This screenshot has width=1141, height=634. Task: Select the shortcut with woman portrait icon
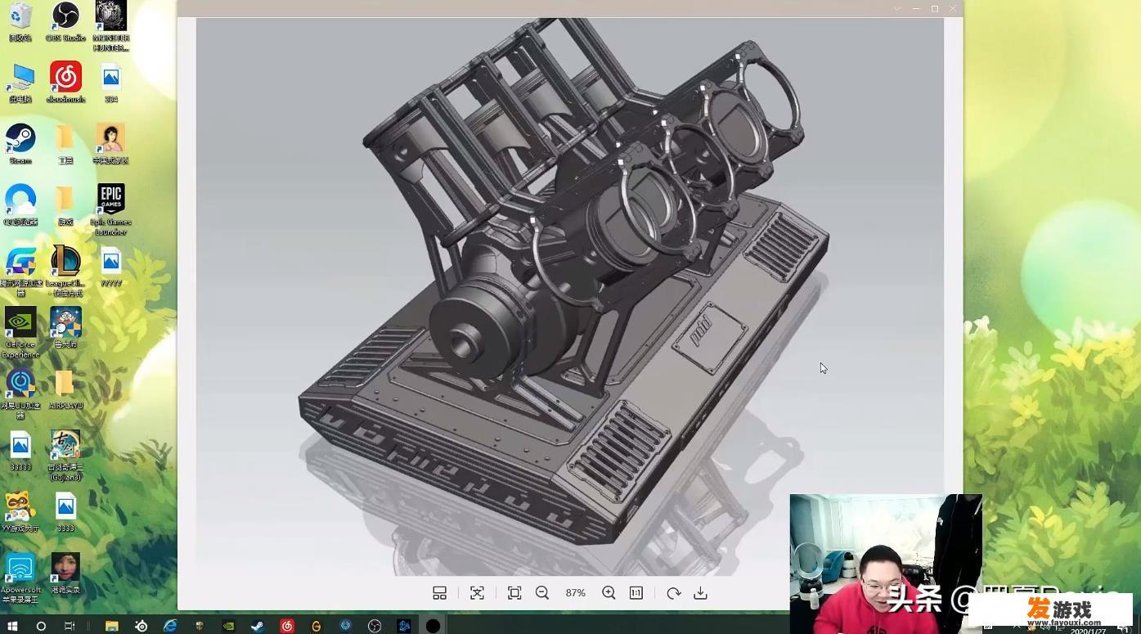coord(110,145)
